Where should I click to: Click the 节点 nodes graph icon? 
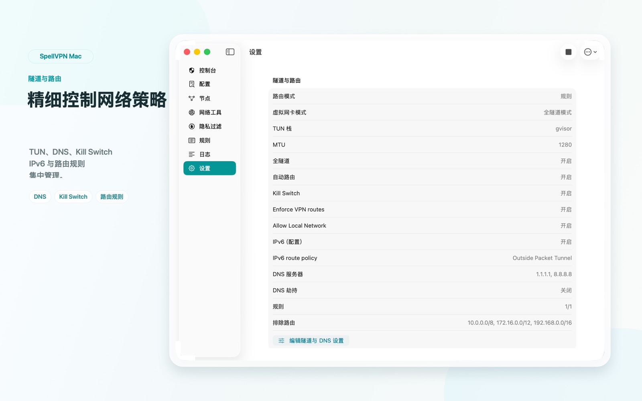click(x=192, y=98)
